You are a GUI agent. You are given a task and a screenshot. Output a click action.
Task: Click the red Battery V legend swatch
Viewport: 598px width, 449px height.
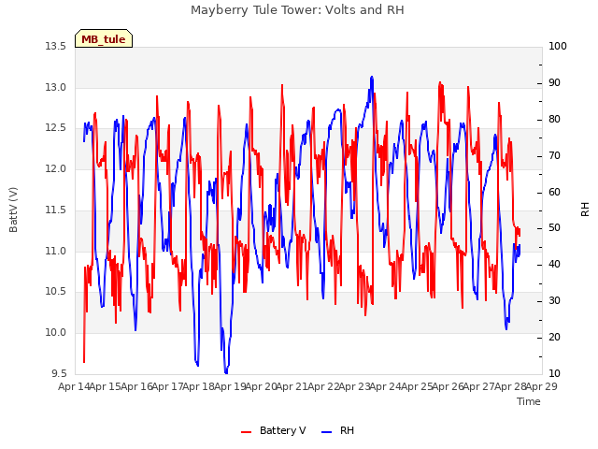click(x=247, y=432)
